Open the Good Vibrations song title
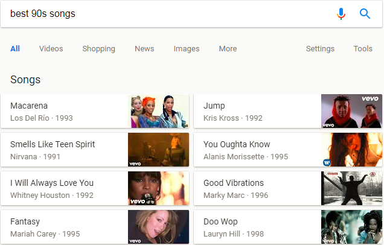The height and width of the screenshot is (245, 384). click(234, 183)
